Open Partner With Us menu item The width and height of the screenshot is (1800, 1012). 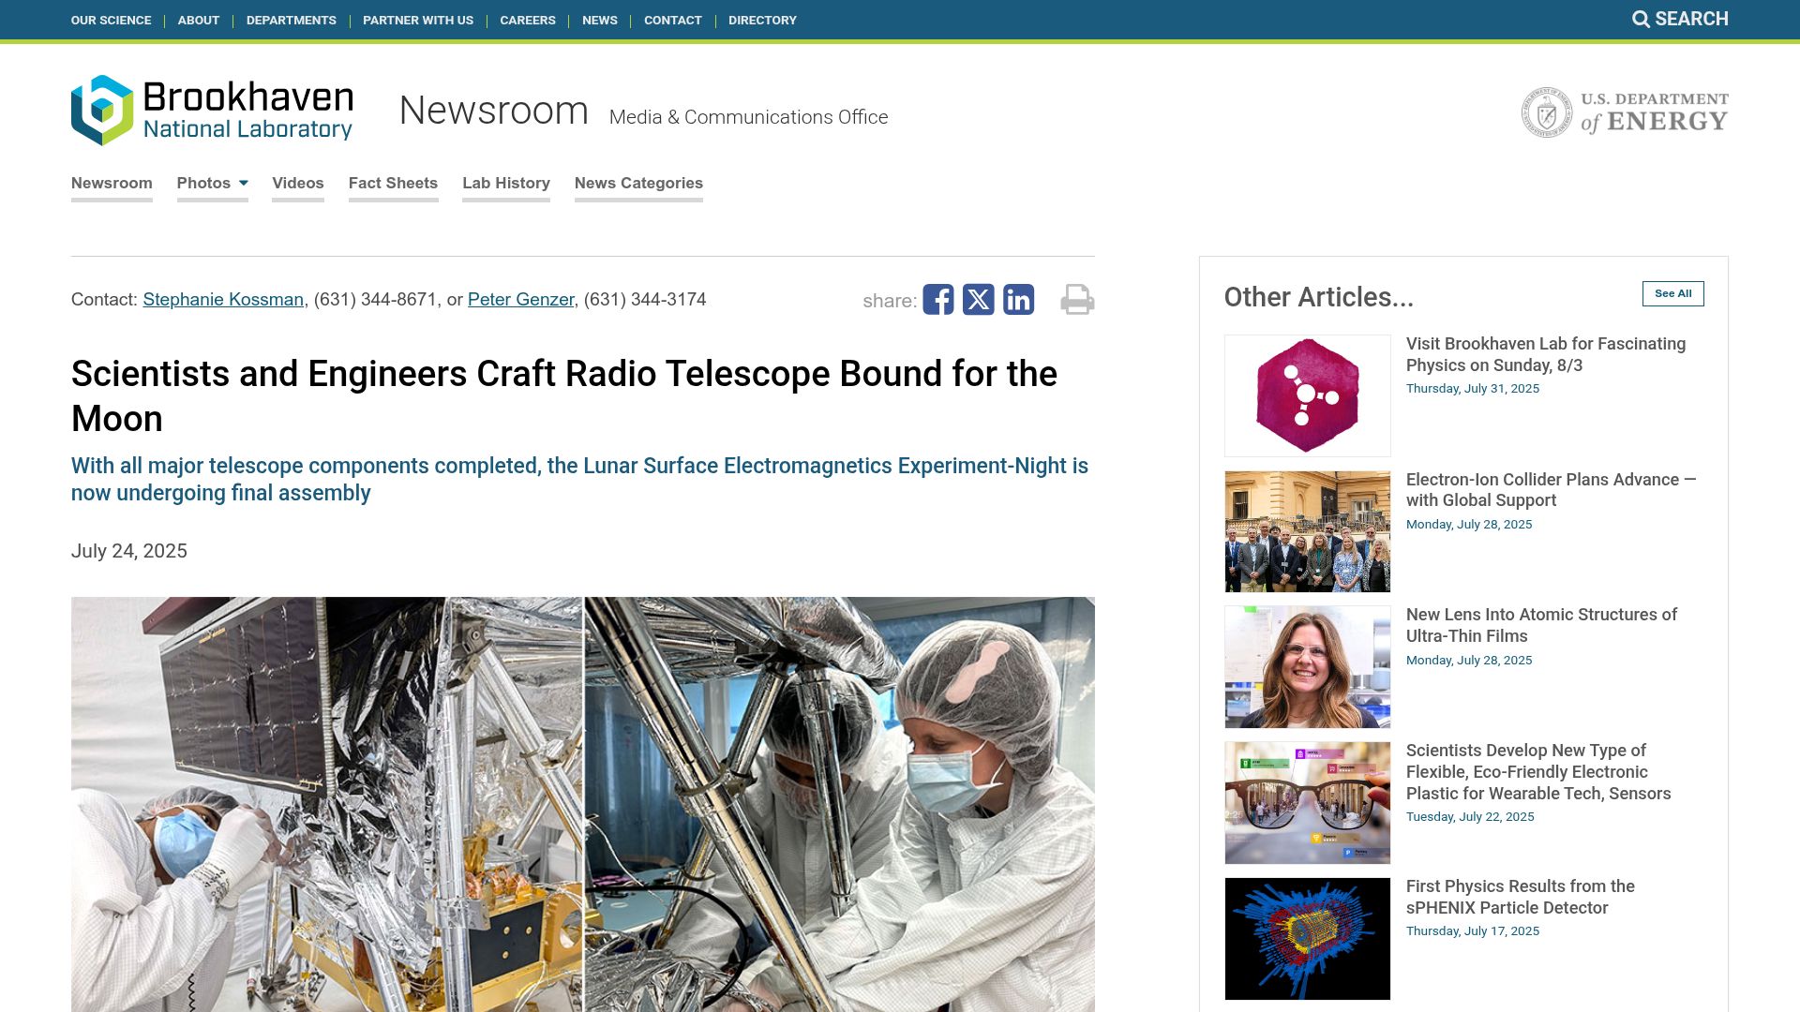[418, 20]
